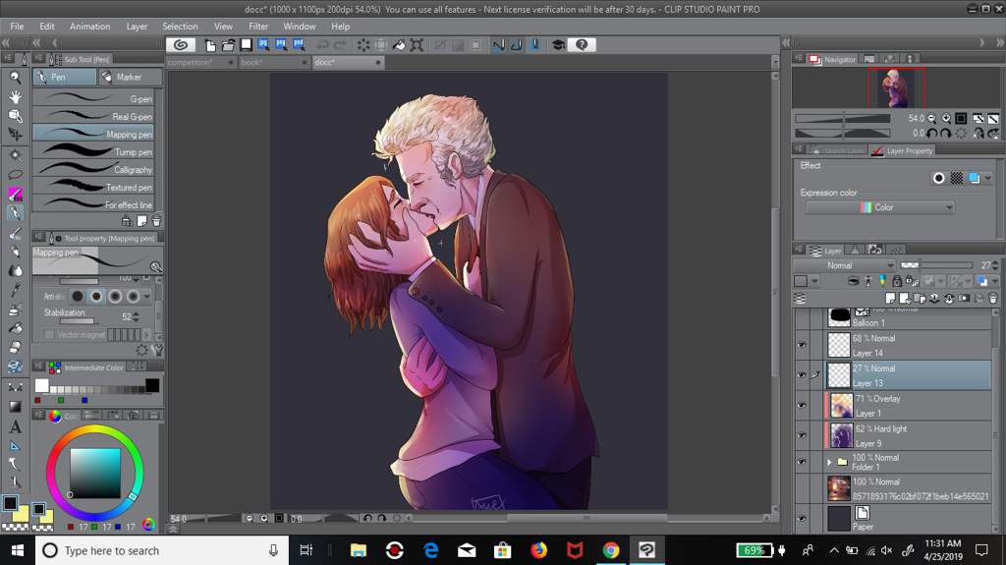
Task: Choose the Gradient tool
Action: 15,407
